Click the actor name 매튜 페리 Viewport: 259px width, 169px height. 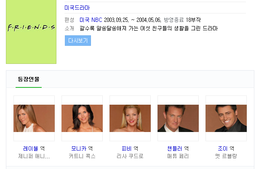(178, 156)
